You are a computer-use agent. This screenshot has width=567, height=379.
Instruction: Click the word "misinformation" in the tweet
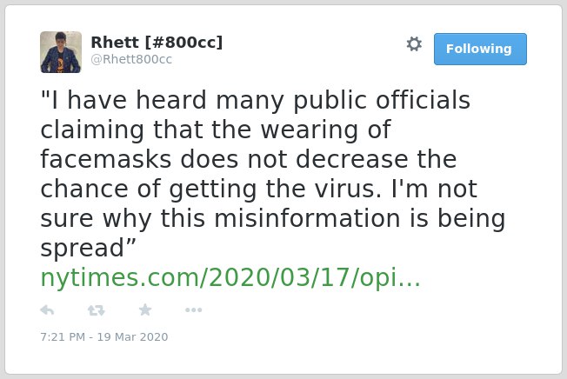coord(307,218)
